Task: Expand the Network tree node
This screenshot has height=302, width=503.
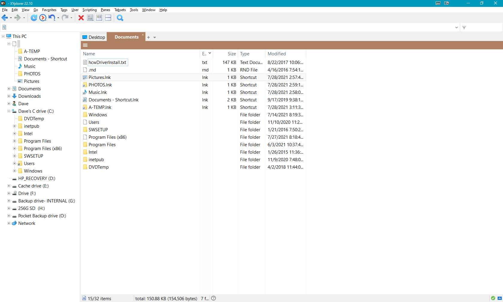Action: click(x=9, y=223)
